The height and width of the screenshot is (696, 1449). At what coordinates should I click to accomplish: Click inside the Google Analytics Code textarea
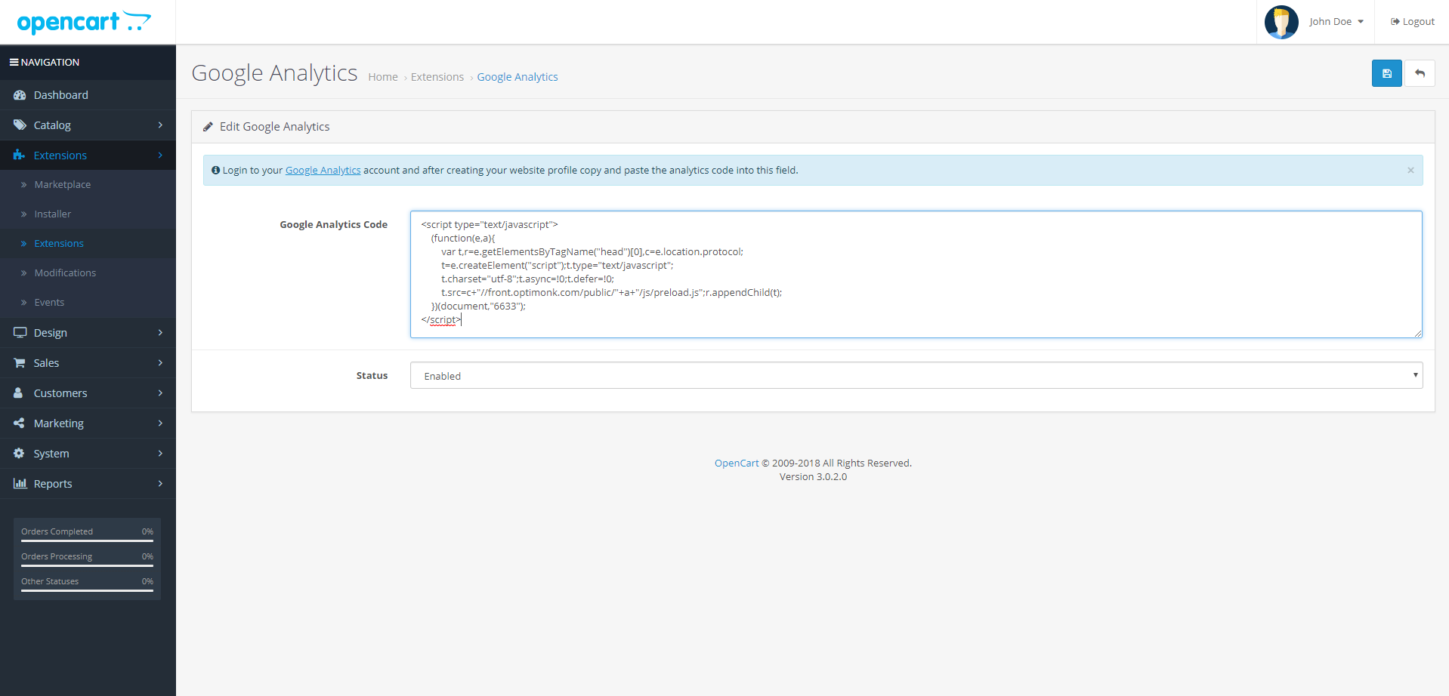916,274
